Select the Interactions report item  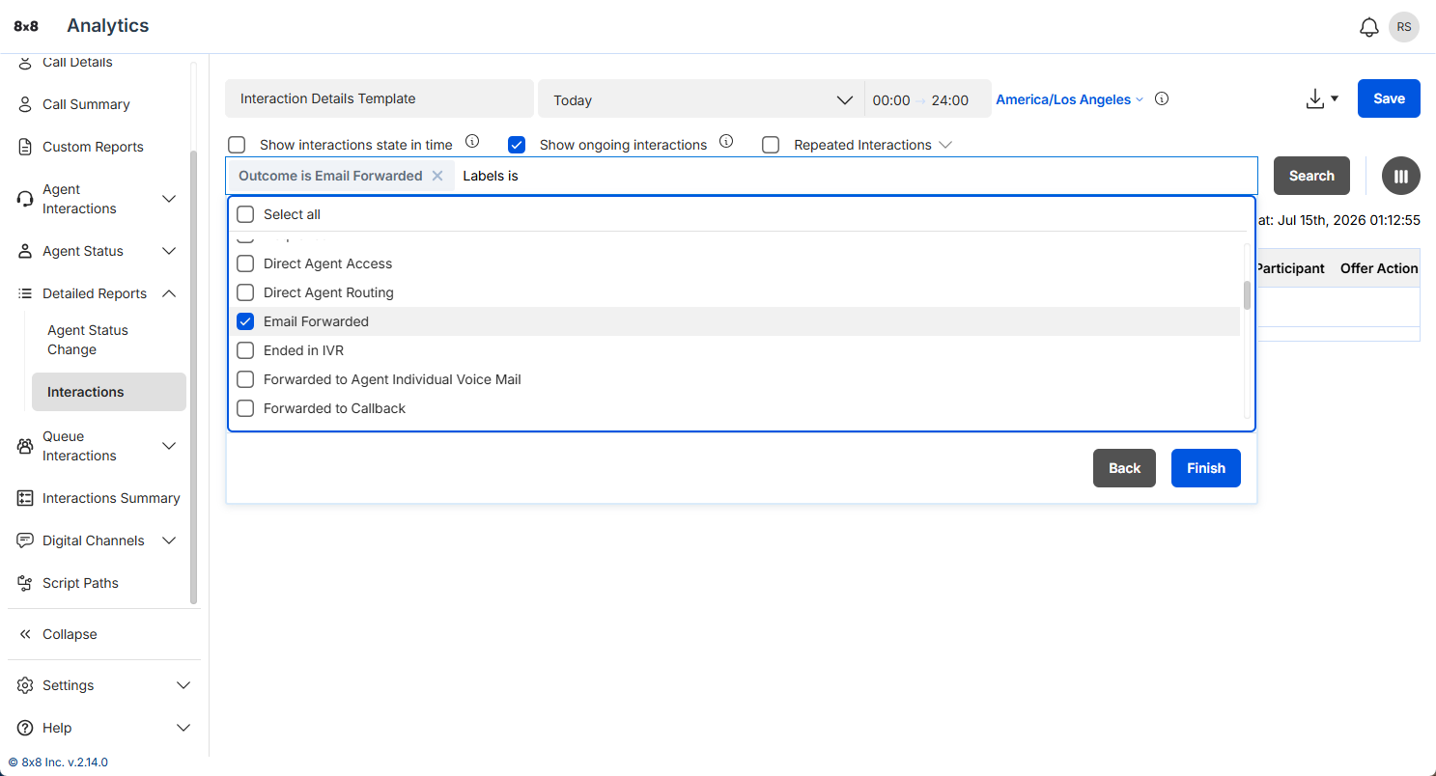pos(109,392)
